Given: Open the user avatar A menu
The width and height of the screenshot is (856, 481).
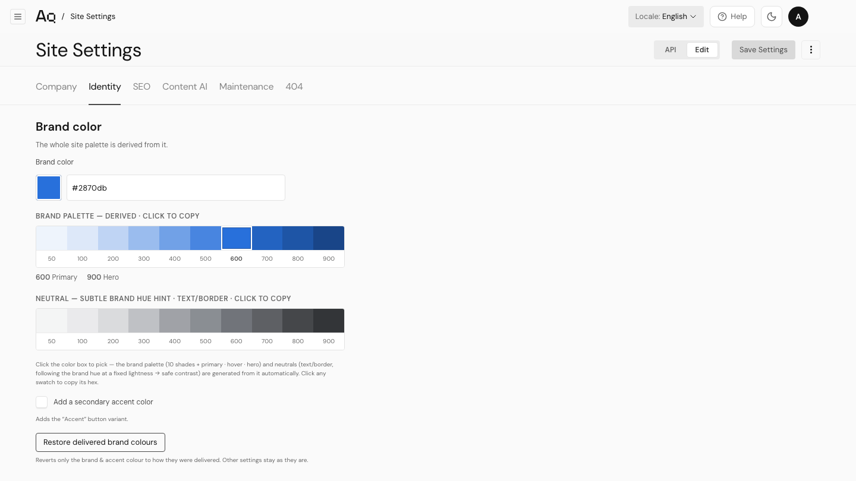Looking at the screenshot, I should [x=798, y=17].
